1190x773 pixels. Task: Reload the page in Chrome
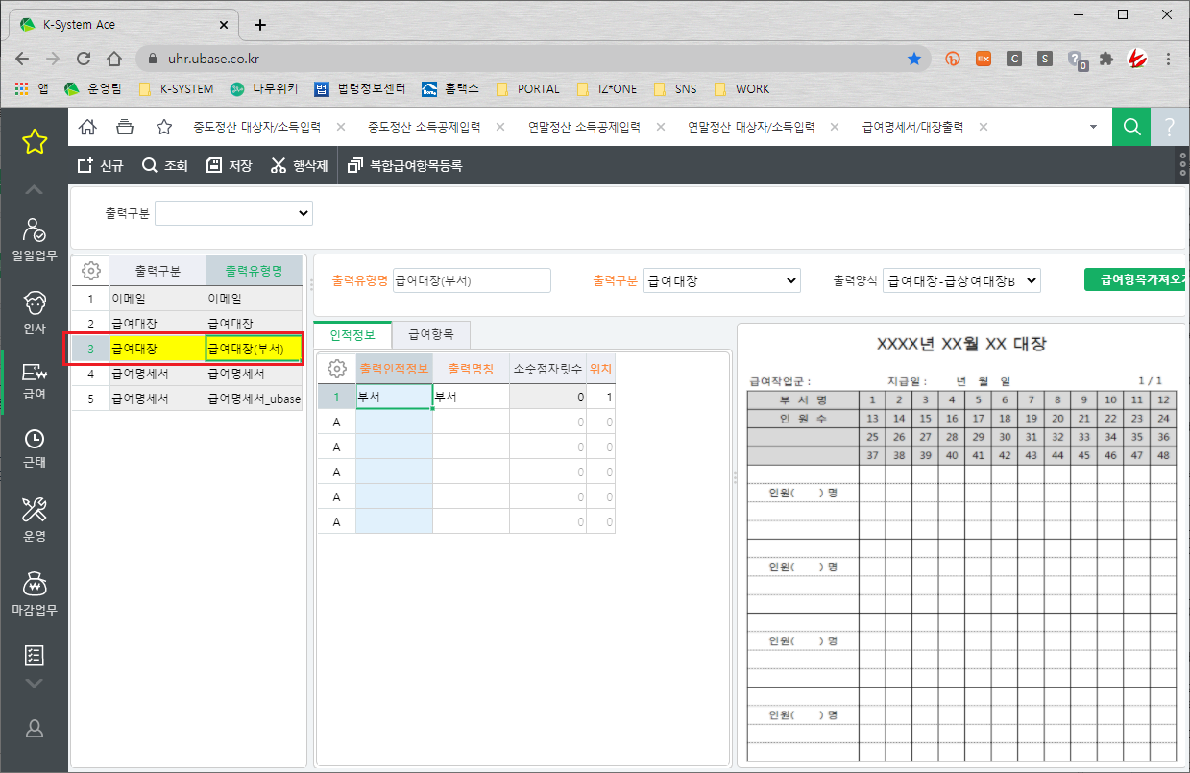click(x=84, y=59)
